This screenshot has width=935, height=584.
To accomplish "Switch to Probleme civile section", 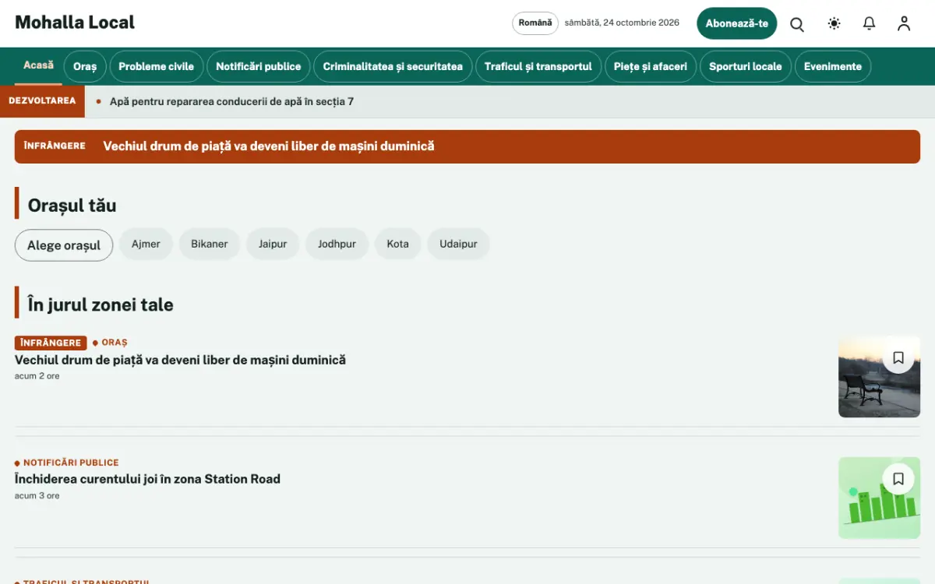I will (157, 66).
